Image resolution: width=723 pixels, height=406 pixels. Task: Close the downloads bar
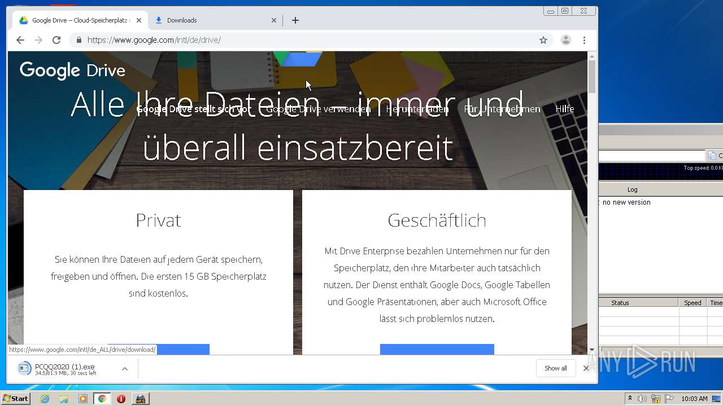coord(586,368)
